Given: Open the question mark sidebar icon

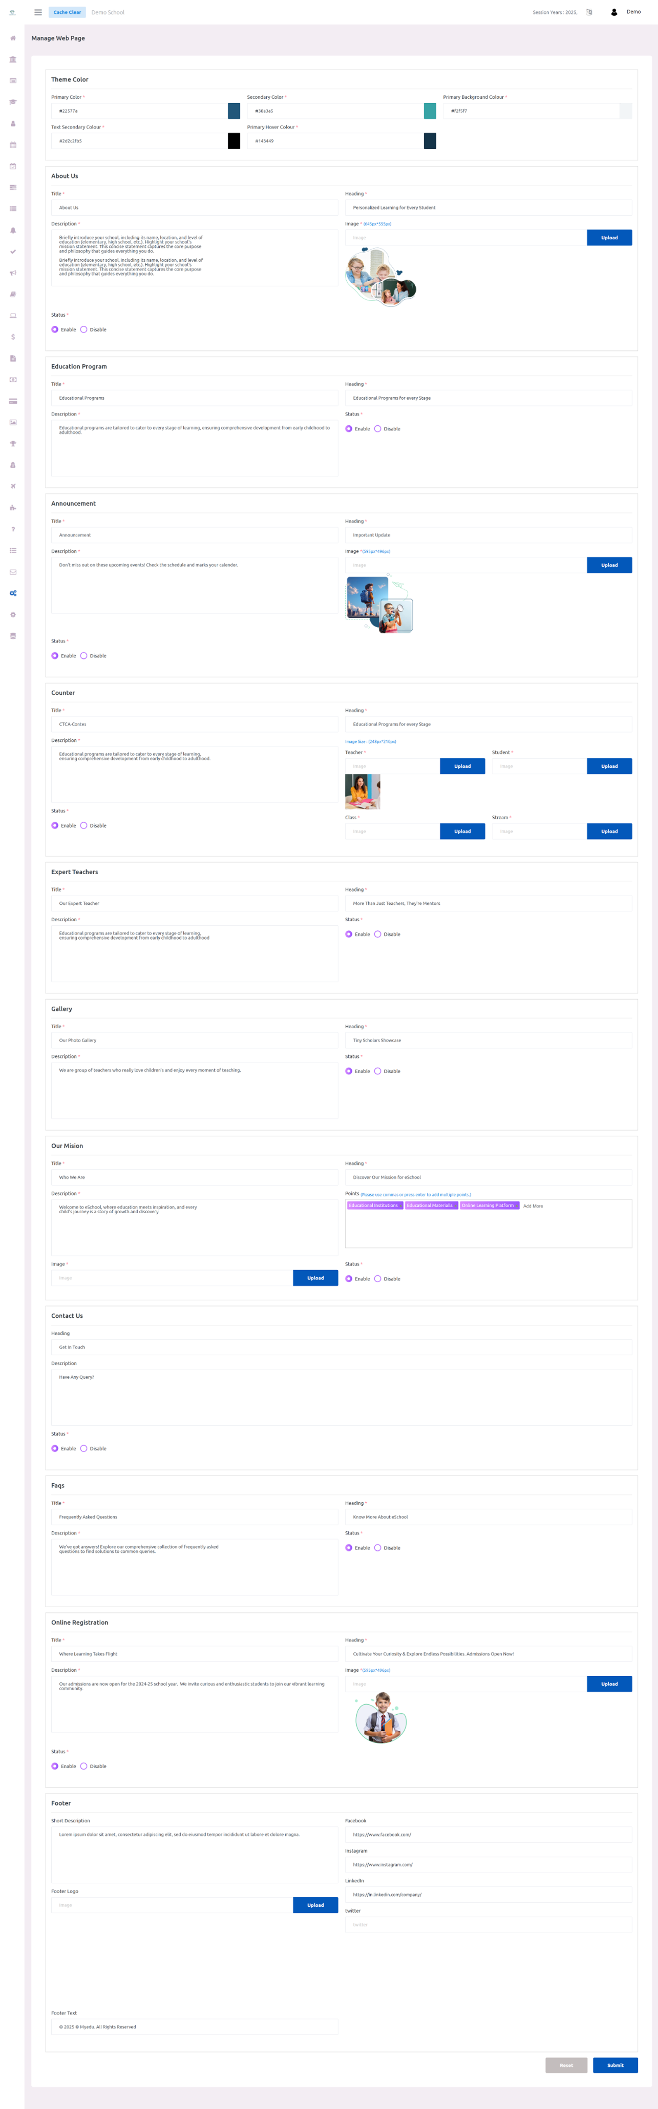Looking at the screenshot, I should click(x=12, y=529).
